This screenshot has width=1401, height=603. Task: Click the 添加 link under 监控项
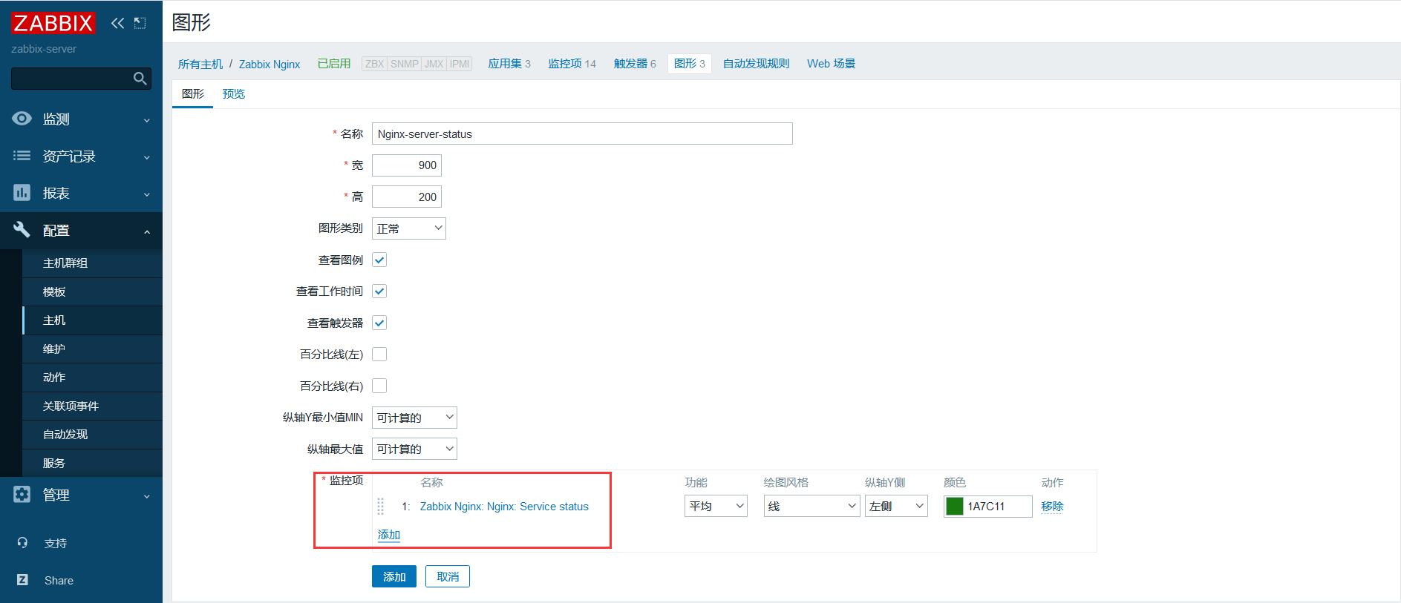coord(389,534)
